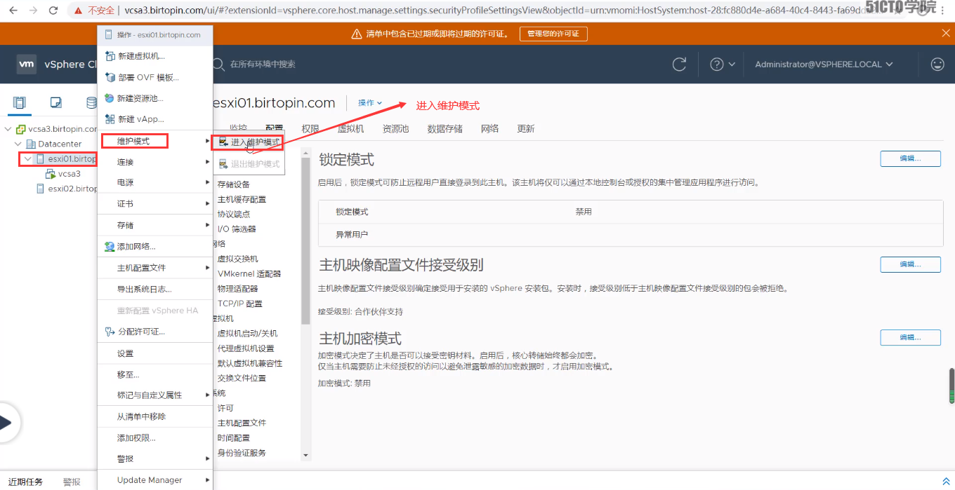This screenshot has width=955, height=490.
Task: Select VMkernel 适配器 in settings list
Action: pos(249,273)
